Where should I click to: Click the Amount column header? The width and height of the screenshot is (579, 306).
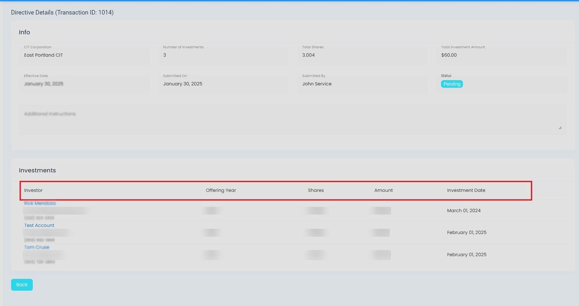383,190
